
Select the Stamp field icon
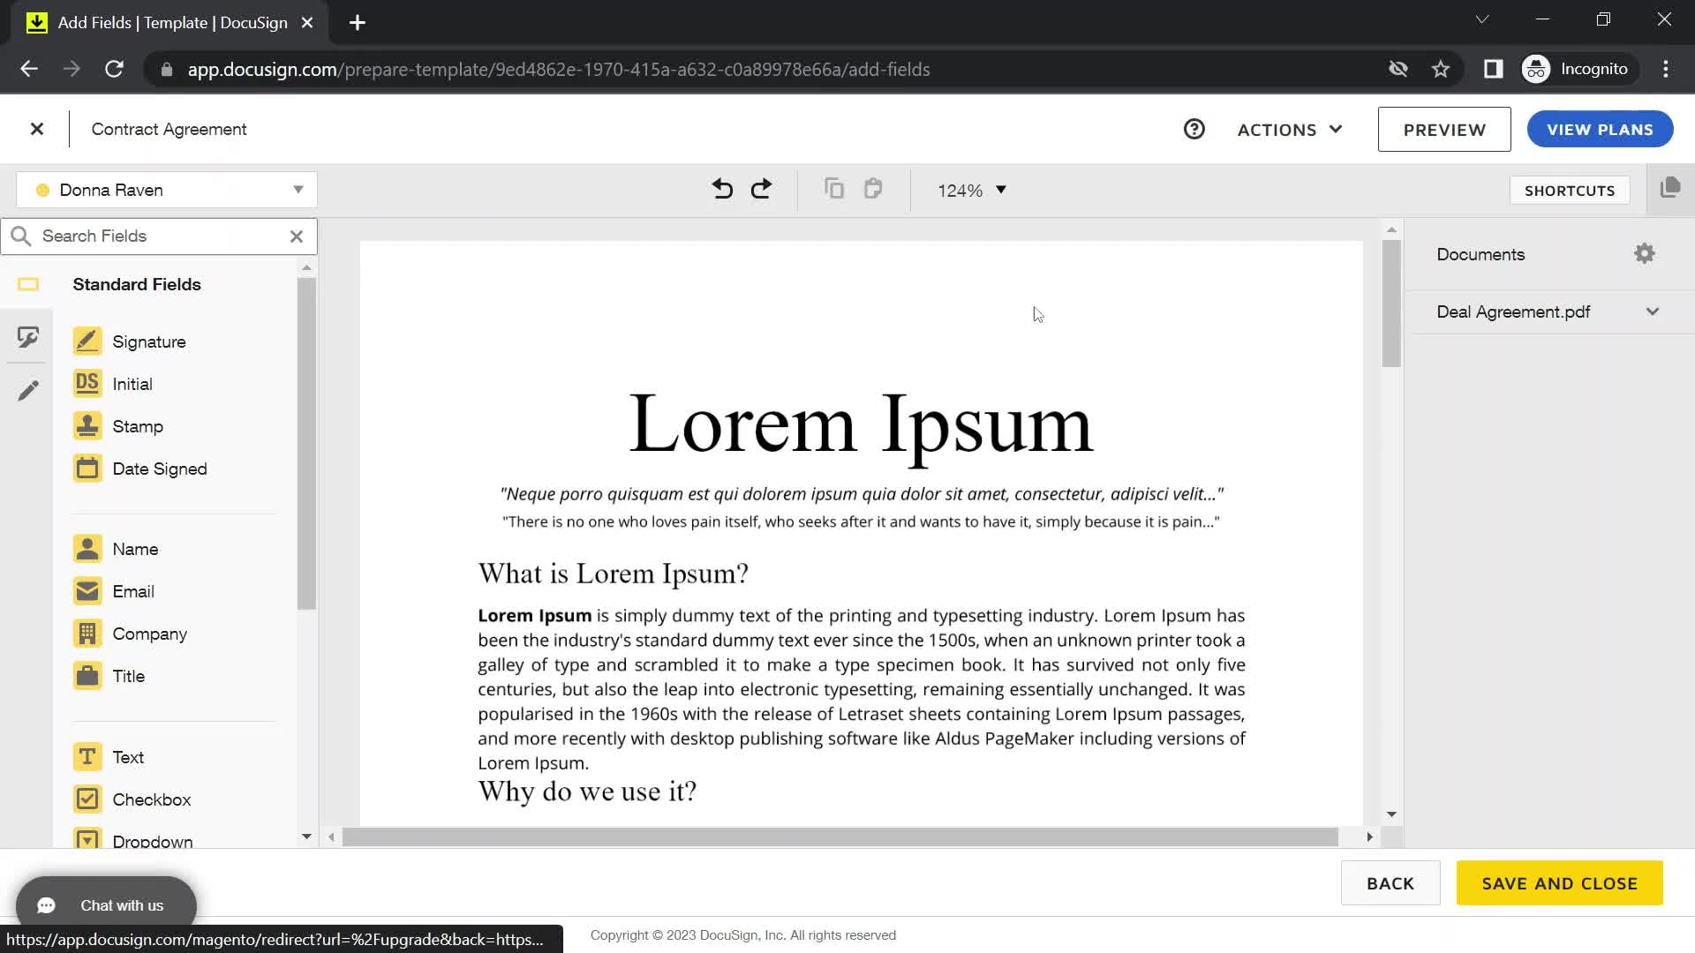tap(87, 426)
